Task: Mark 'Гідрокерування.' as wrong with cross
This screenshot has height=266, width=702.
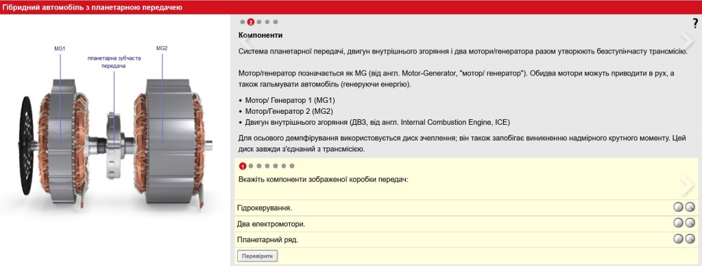Action: tap(690, 207)
